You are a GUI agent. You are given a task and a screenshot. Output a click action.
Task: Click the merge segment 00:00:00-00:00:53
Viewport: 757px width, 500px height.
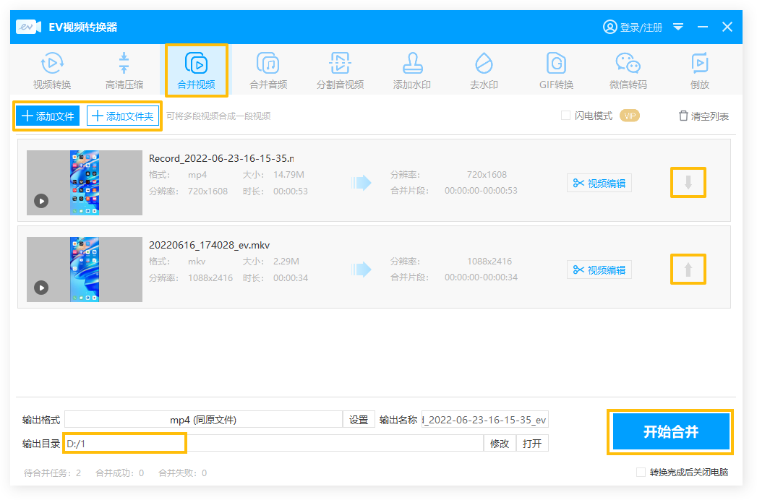pyautogui.click(x=481, y=191)
